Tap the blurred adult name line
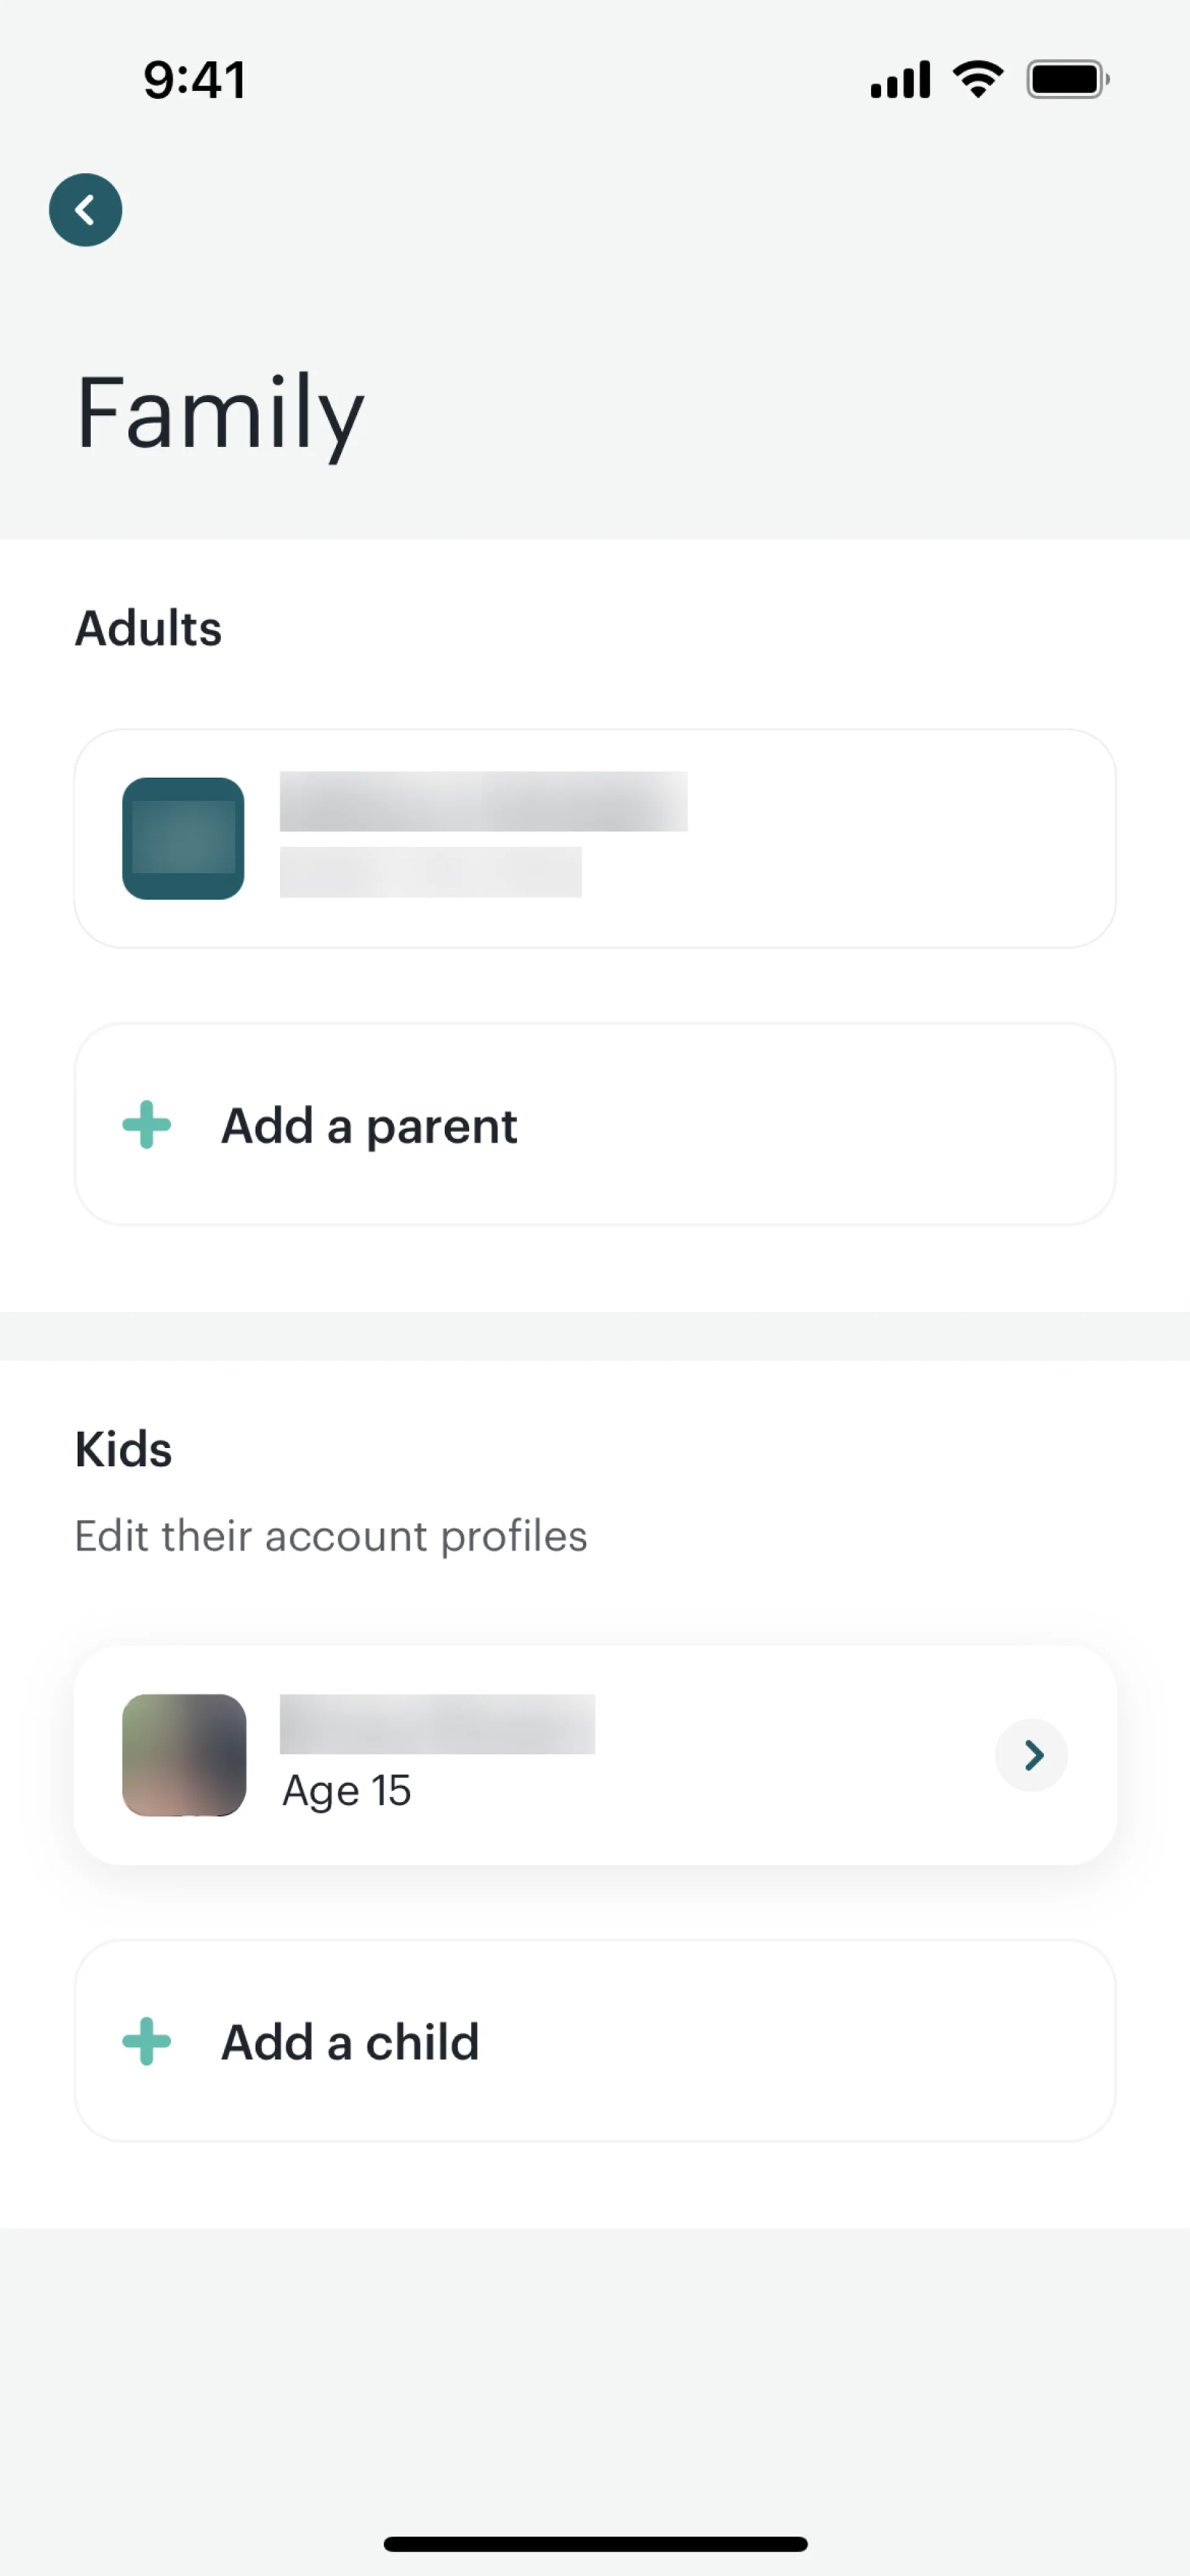Image resolution: width=1190 pixels, height=2576 pixels. (483, 801)
